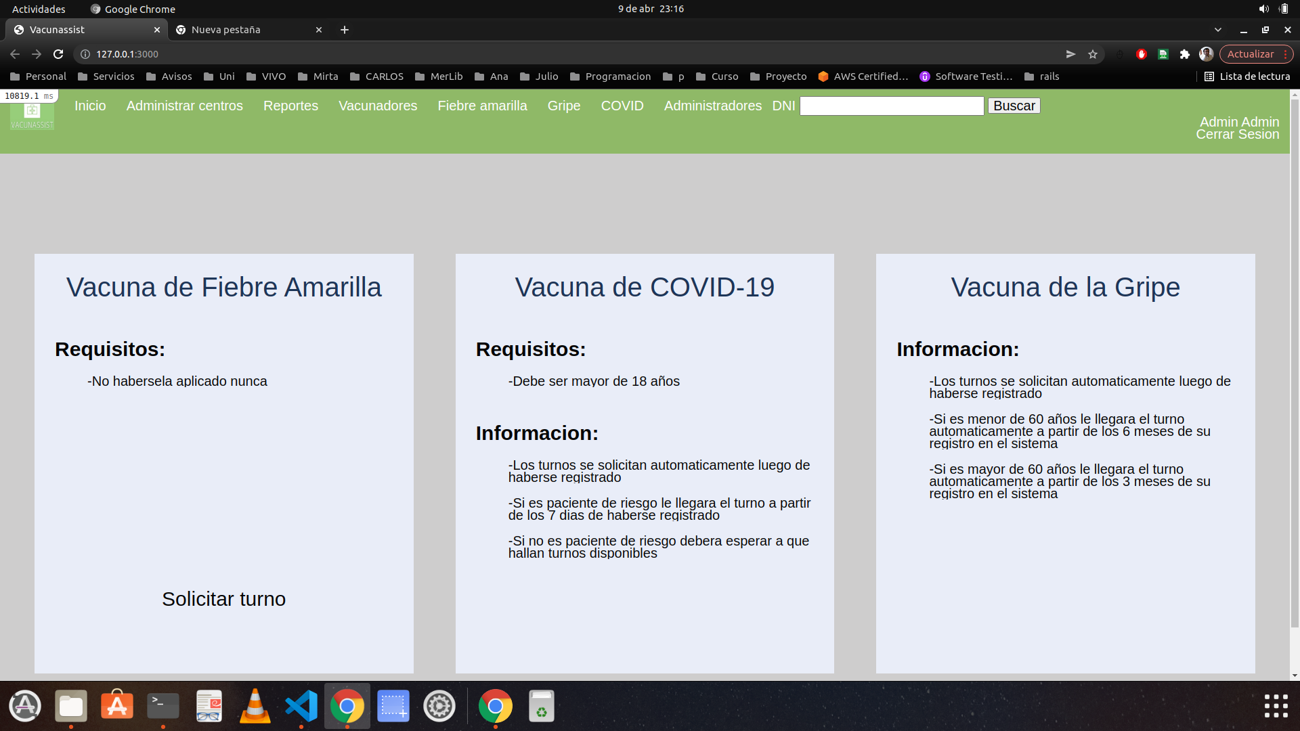The image size is (1300, 731).
Task: Open Visual Studio Code from the dock
Action: pos(301,705)
